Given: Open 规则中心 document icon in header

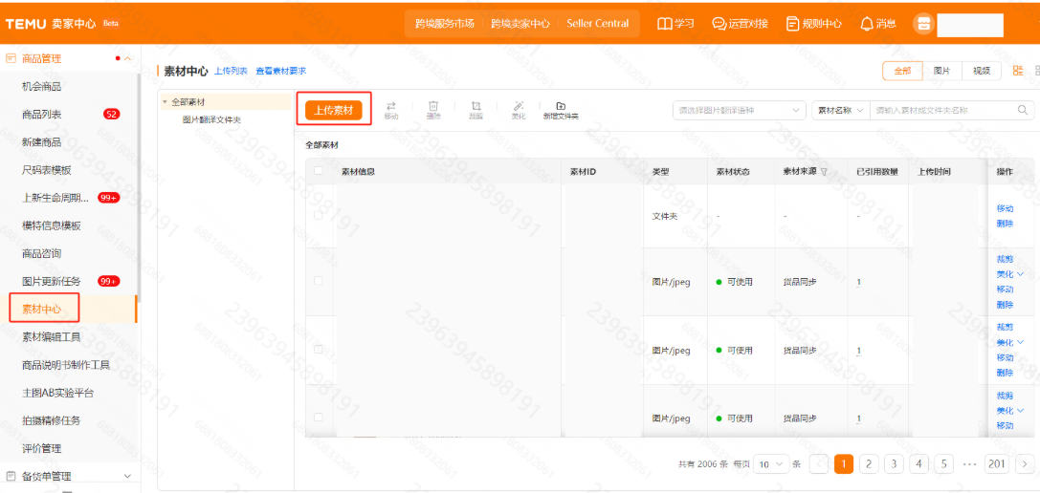Looking at the screenshot, I should pyautogui.click(x=792, y=23).
